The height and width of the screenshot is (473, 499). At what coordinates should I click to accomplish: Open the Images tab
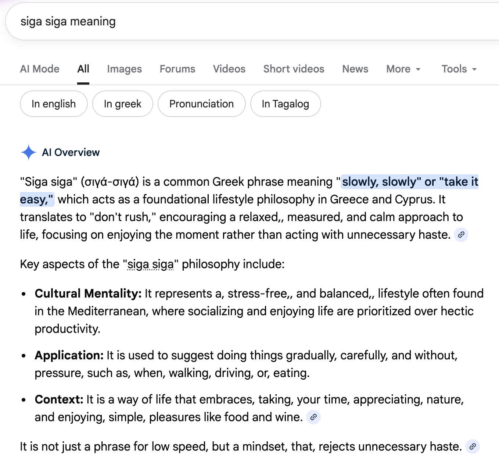pyautogui.click(x=124, y=69)
